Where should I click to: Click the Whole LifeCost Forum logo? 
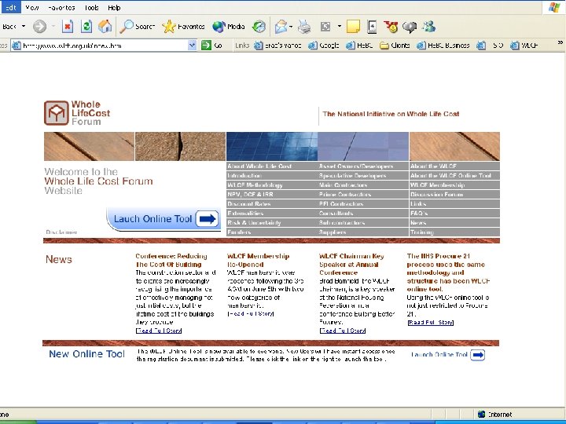77,113
